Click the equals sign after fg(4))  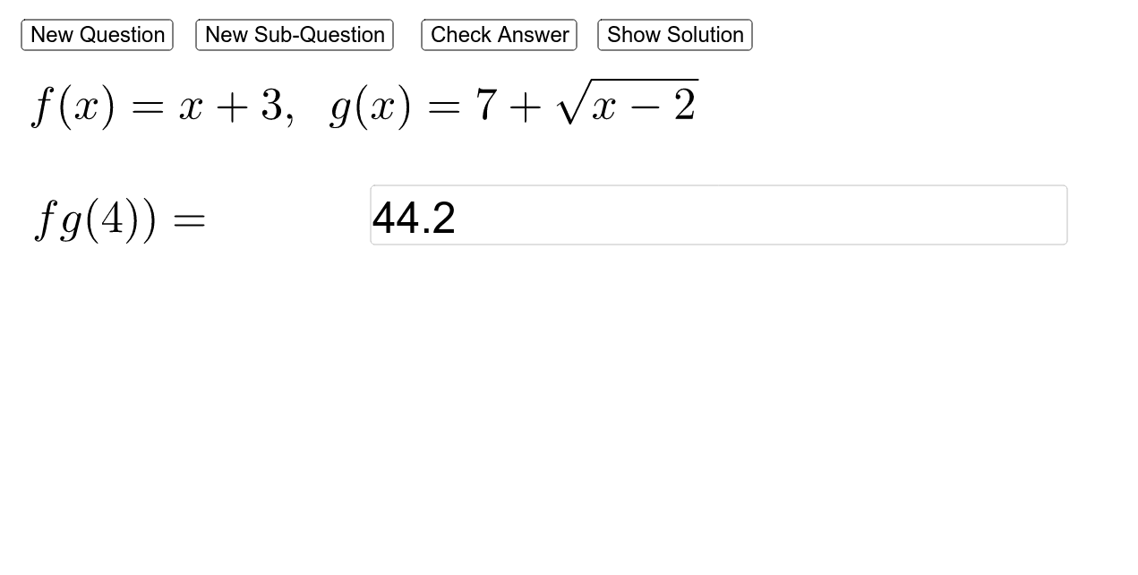(189, 220)
